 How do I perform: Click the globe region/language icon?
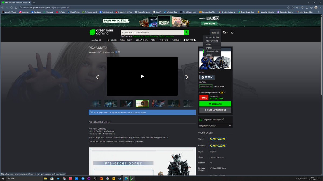tap(224, 33)
